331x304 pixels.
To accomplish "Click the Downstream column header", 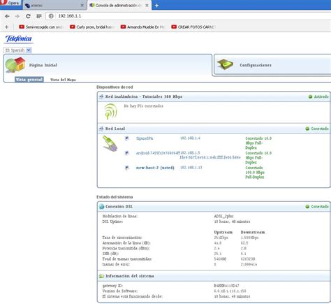I will pos(253,232).
